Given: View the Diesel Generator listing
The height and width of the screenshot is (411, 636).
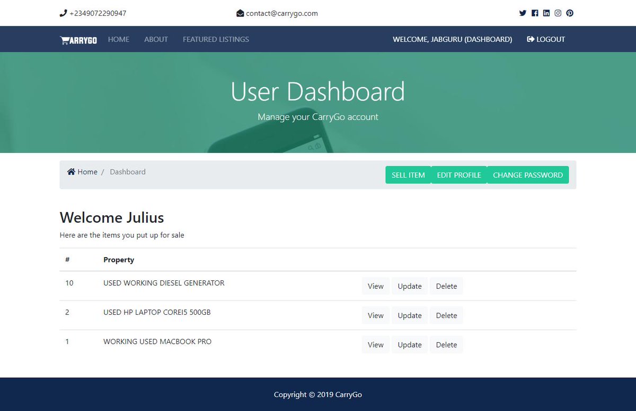Looking at the screenshot, I should pyautogui.click(x=376, y=286).
